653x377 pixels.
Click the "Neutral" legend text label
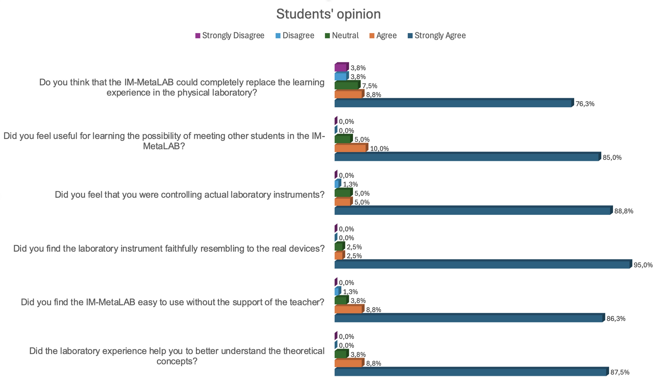[x=345, y=36]
